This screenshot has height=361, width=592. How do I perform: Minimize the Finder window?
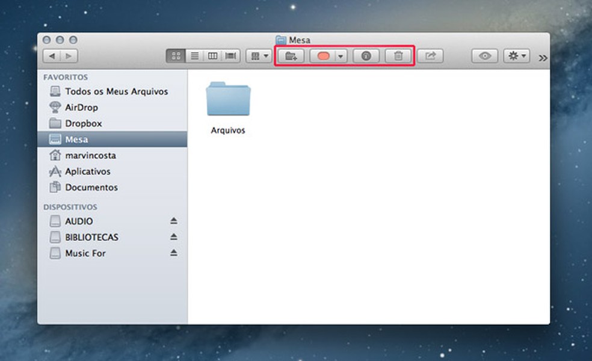(x=60, y=40)
